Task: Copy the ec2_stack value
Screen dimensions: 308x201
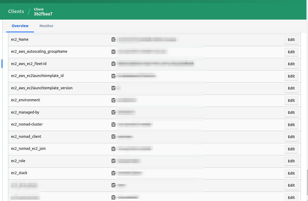Action: 114,173
